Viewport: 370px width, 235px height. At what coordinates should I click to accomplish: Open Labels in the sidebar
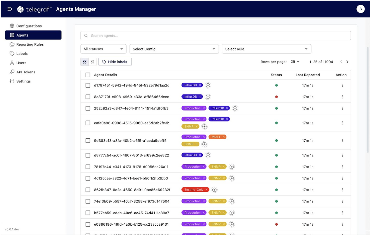33,53
